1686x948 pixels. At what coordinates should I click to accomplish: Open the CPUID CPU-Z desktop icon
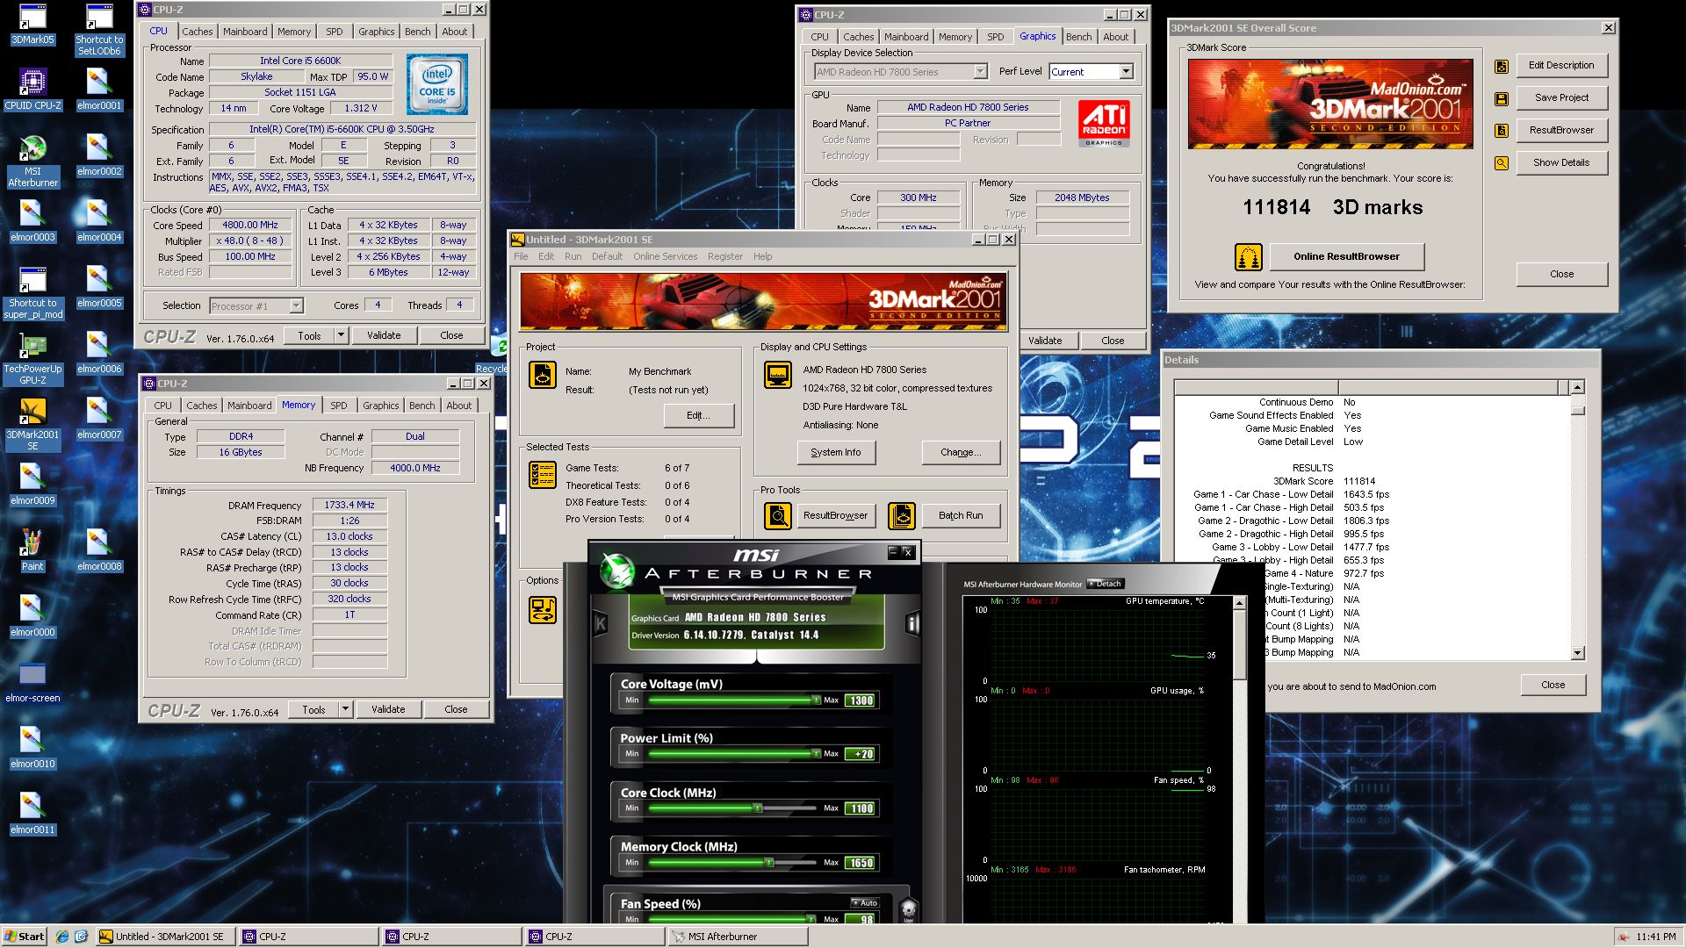pyautogui.click(x=32, y=90)
